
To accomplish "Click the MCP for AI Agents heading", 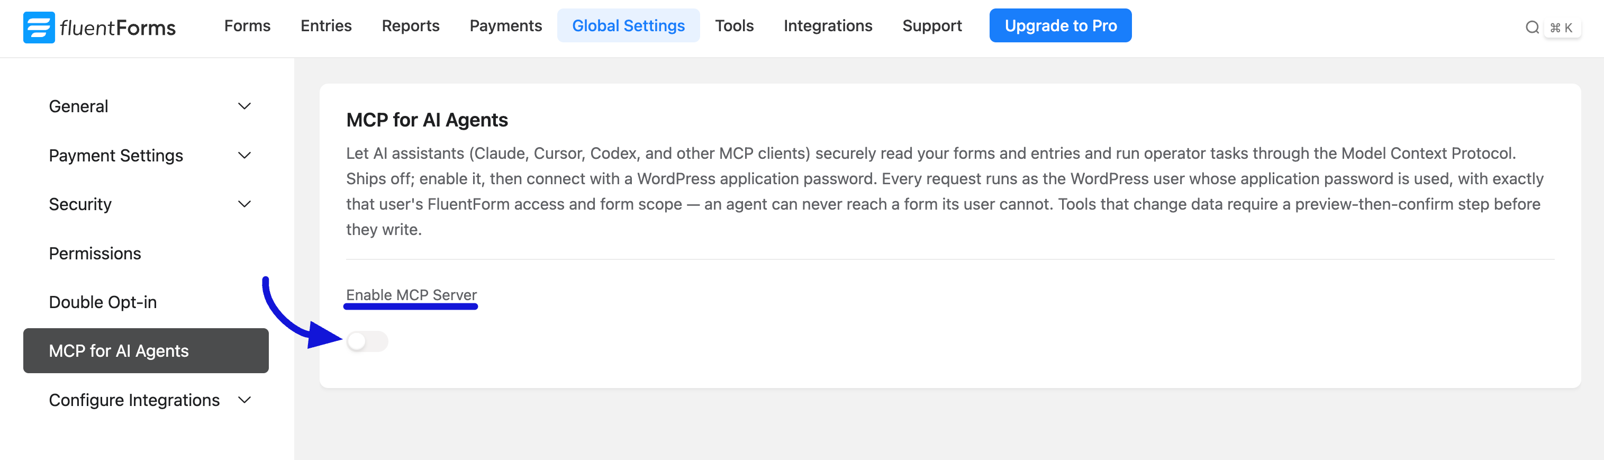I will click(427, 120).
